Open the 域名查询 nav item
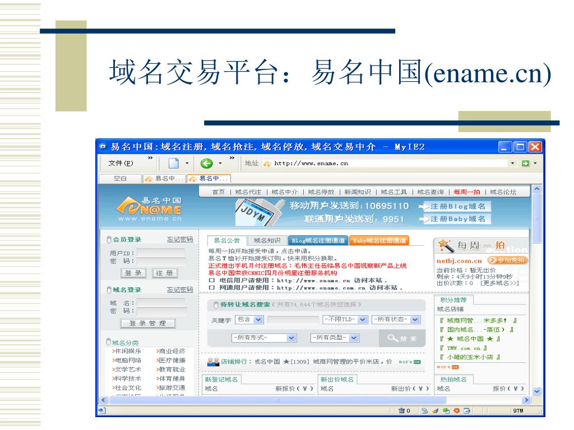 coord(430,192)
